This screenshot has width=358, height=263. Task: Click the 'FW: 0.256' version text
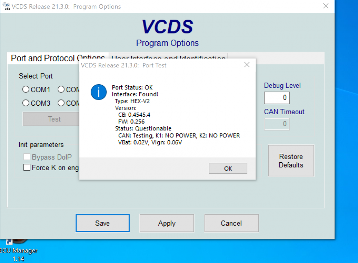(x=131, y=122)
